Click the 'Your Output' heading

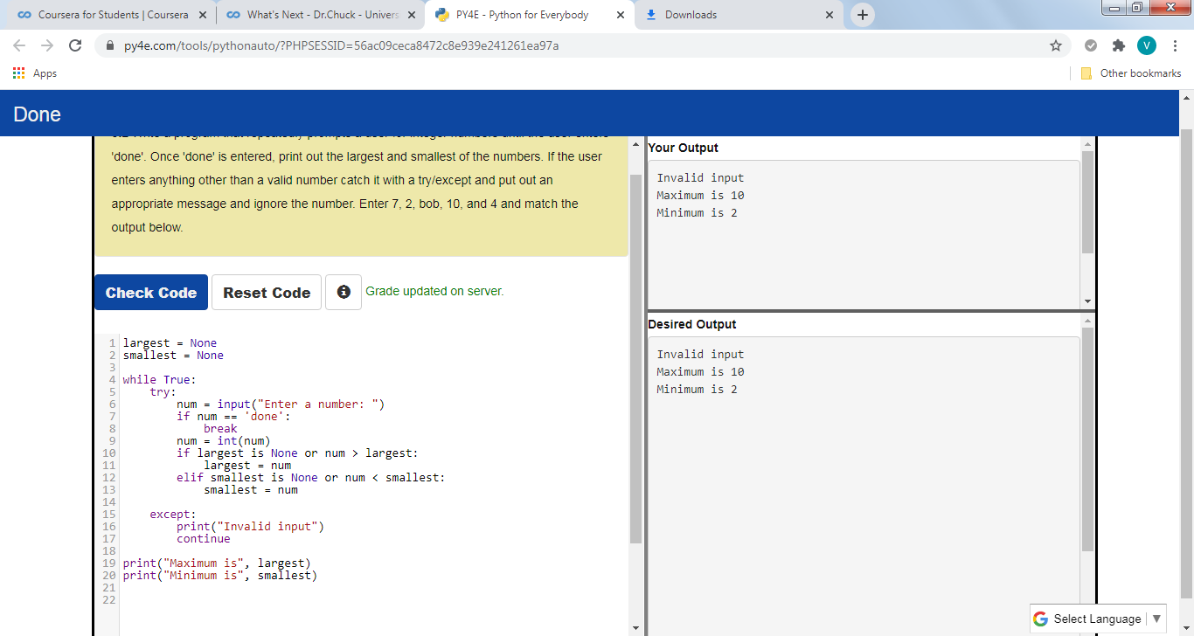[684, 148]
